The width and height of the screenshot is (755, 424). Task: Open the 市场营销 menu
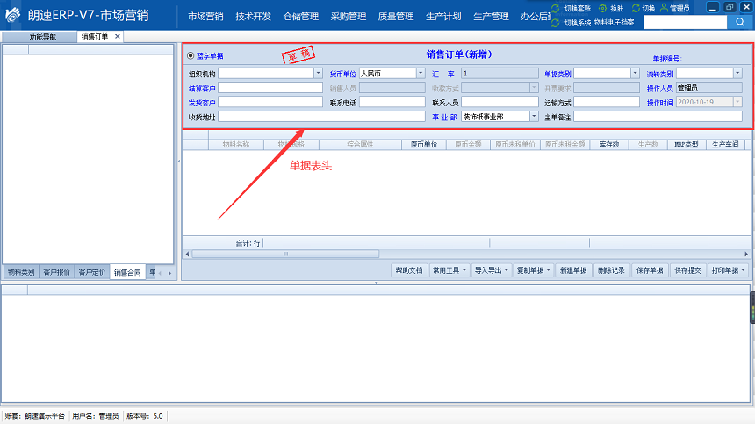pyautogui.click(x=205, y=17)
